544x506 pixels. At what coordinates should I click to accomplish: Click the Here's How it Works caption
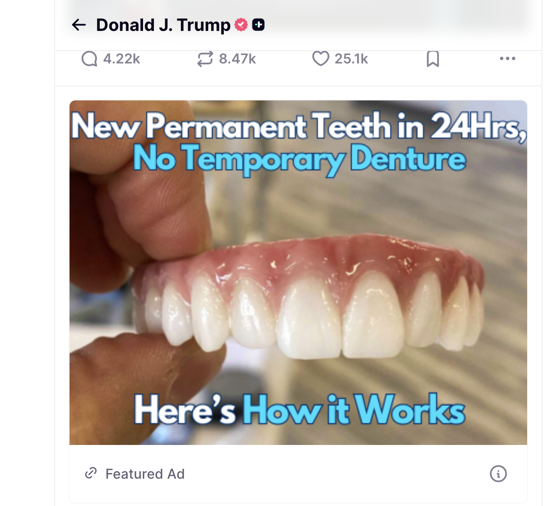[299, 410]
